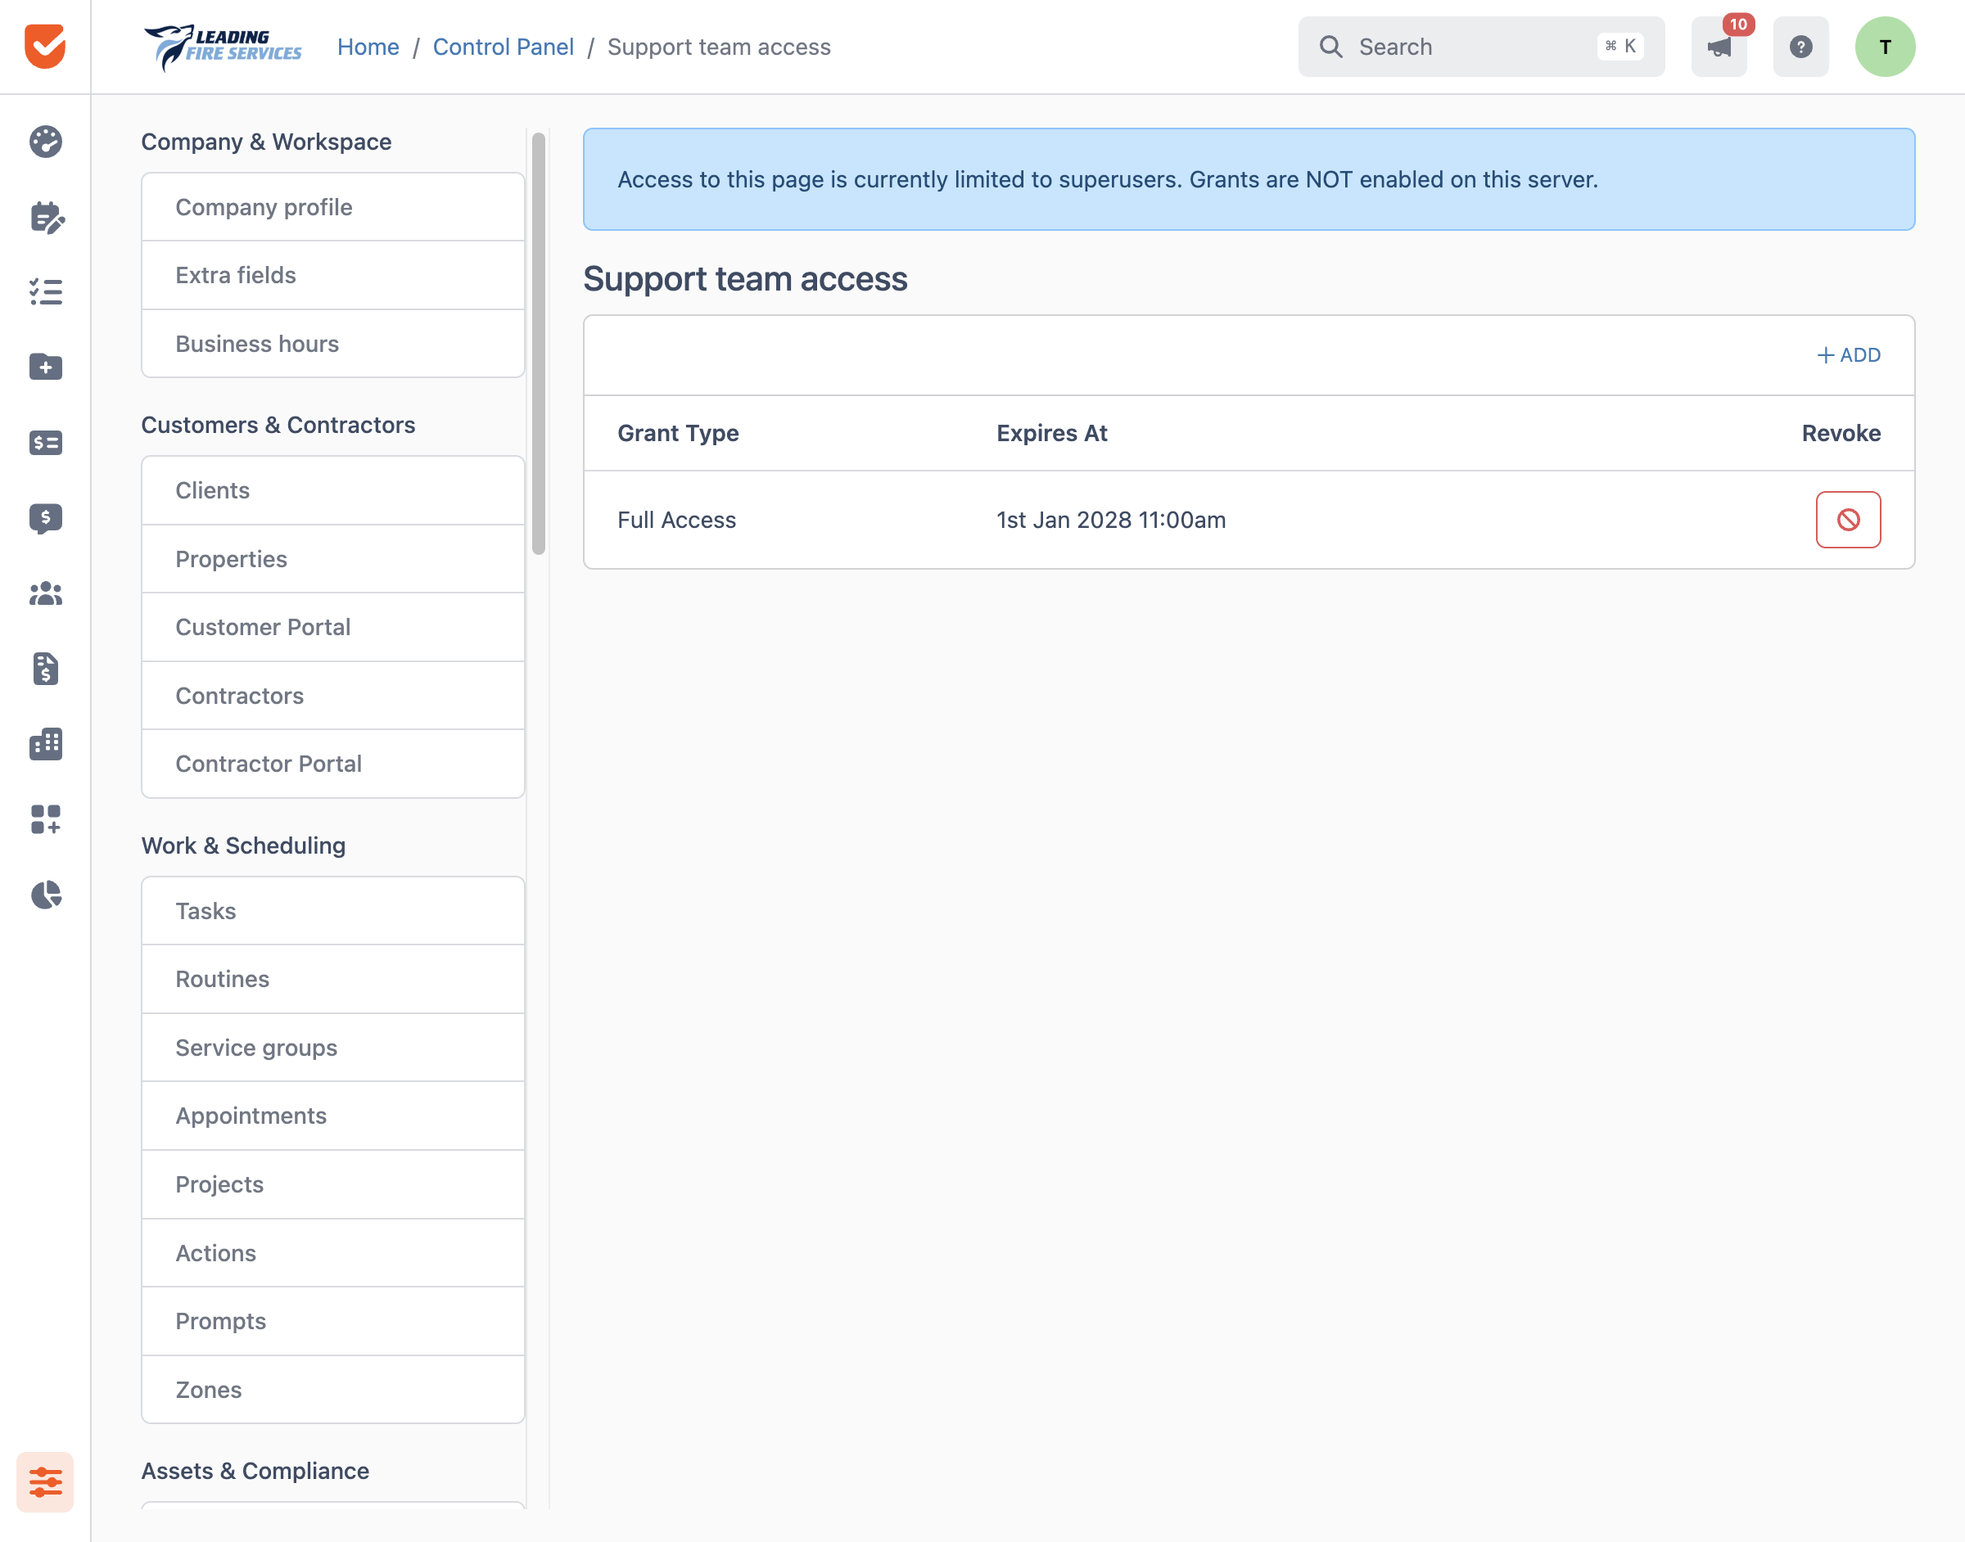Open the announcements megaphone icon

(1719, 47)
